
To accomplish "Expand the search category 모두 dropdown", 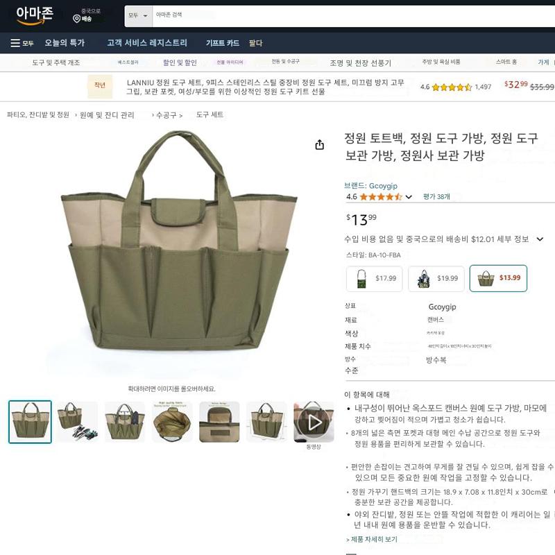I will point(138,16).
